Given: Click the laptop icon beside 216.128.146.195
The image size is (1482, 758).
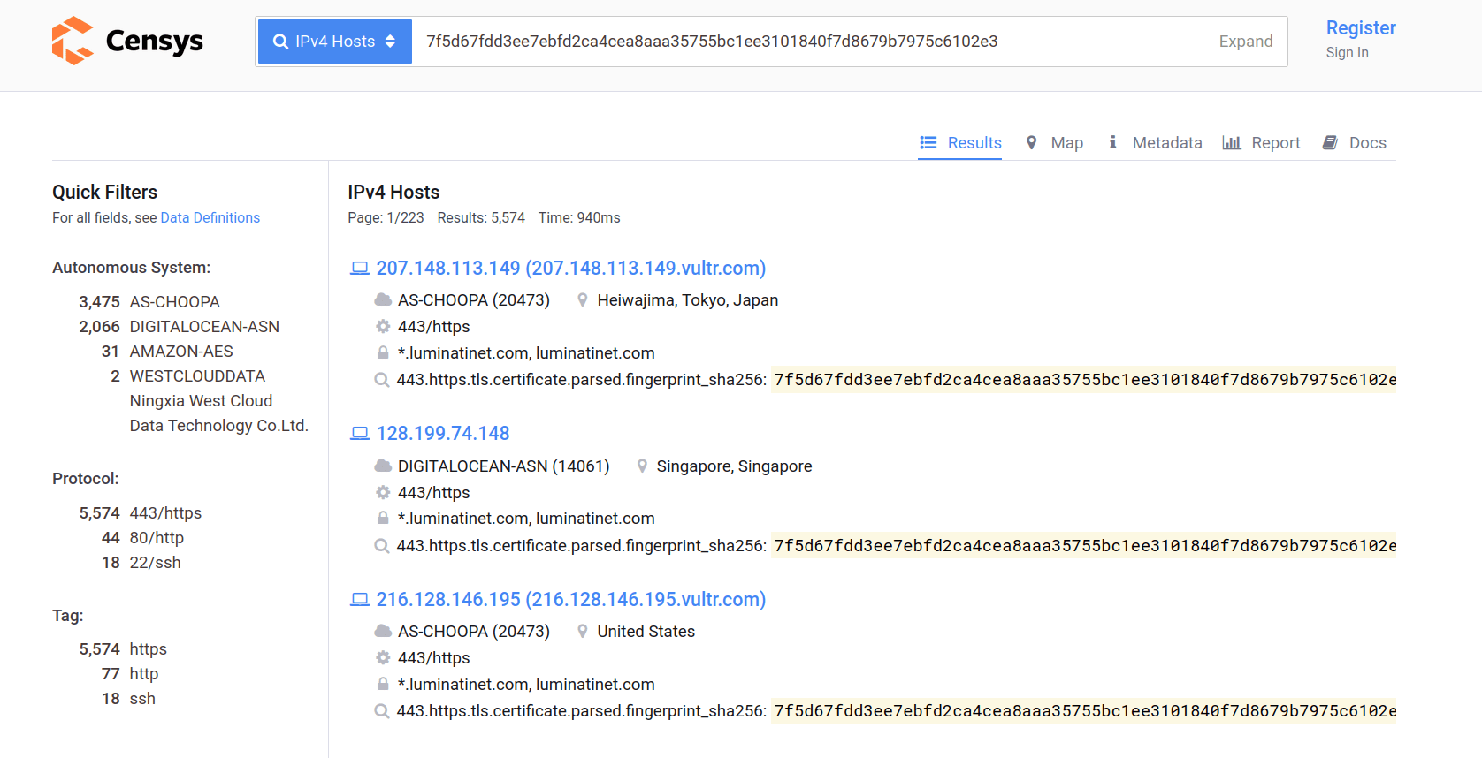Looking at the screenshot, I should 360,600.
